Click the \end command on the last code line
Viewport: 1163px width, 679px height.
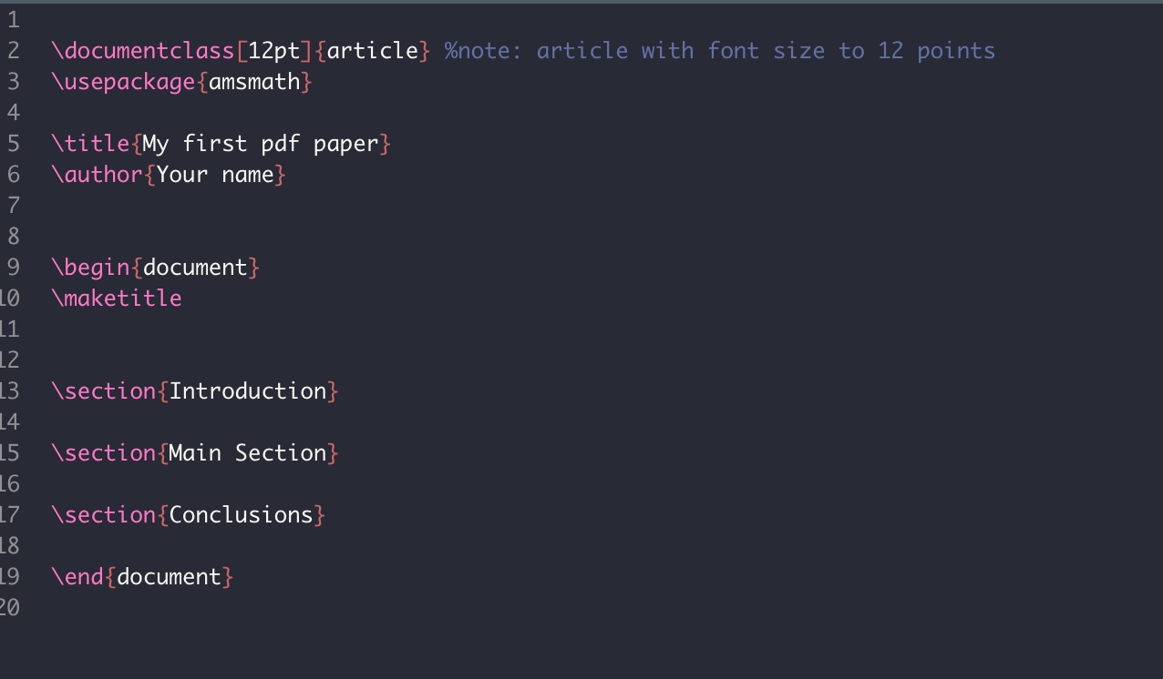point(77,577)
